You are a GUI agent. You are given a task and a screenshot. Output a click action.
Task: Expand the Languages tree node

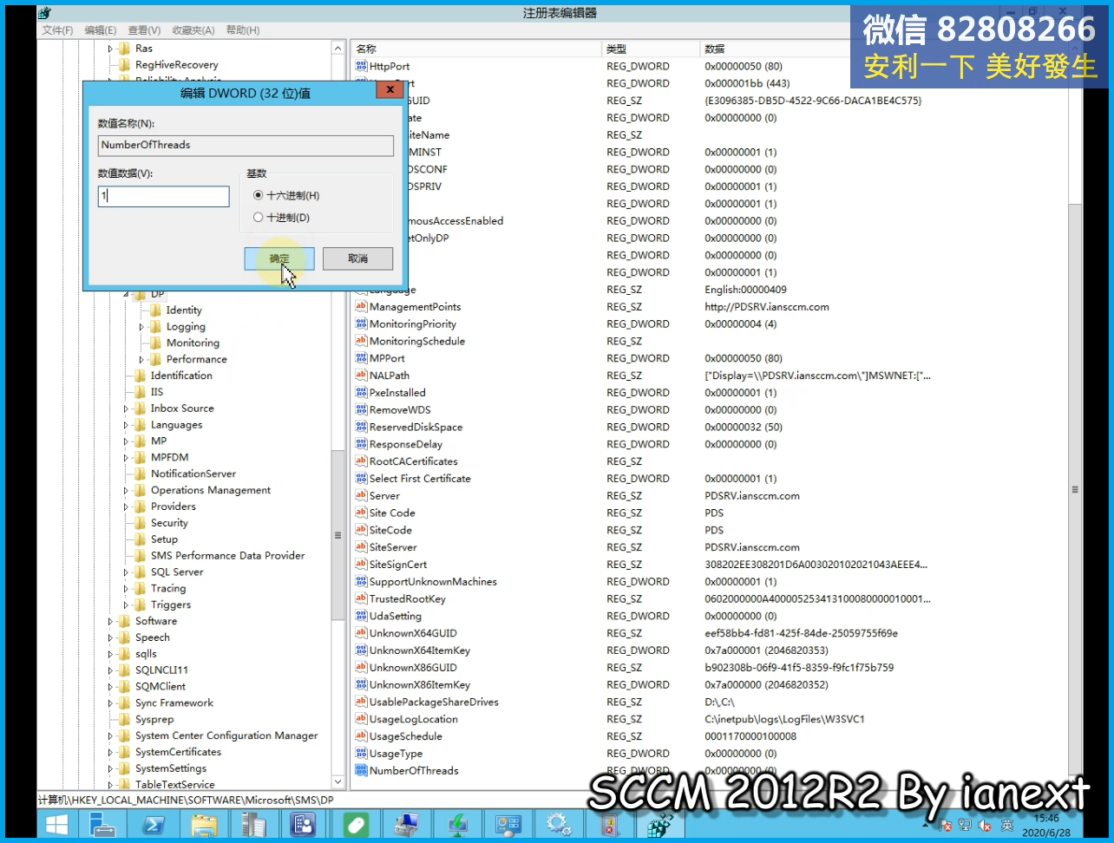click(x=126, y=425)
